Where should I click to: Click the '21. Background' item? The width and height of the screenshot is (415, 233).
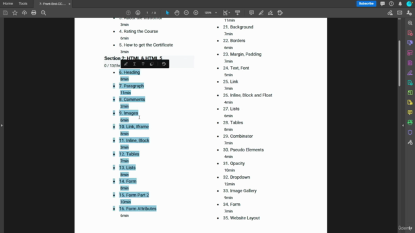tap(238, 27)
